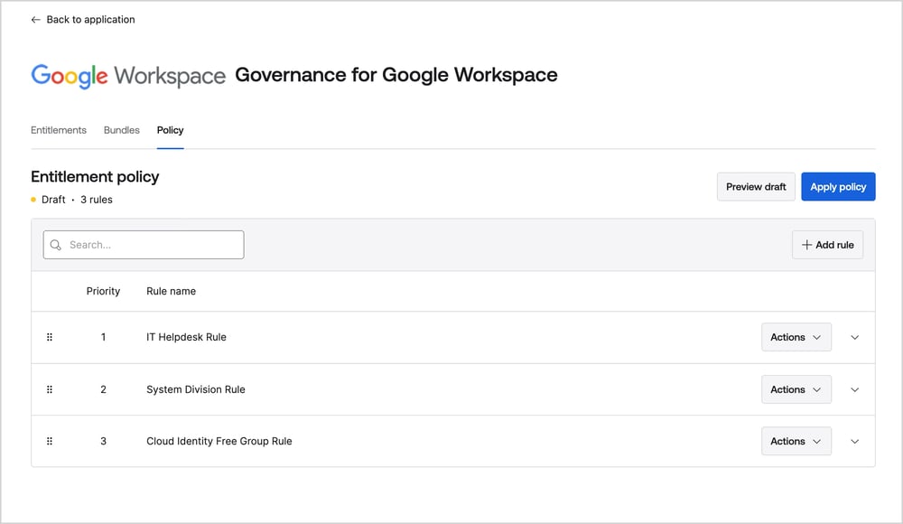
Task: Expand the Cloud Identity Free Group Rule chevron
Action: [x=854, y=441]
